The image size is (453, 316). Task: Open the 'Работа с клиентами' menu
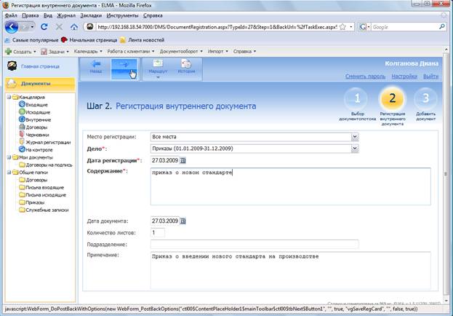131,51
